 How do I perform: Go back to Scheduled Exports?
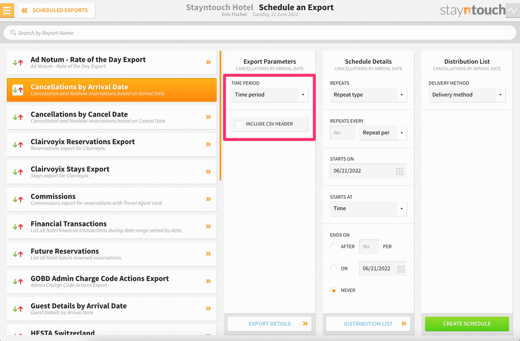(x=57, y=10)
